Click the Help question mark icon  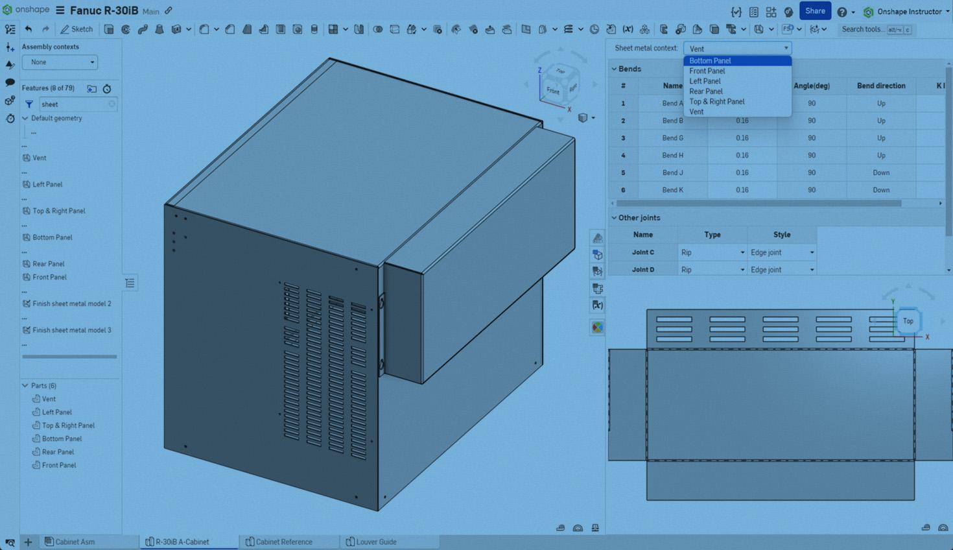[x=841, y=12]
